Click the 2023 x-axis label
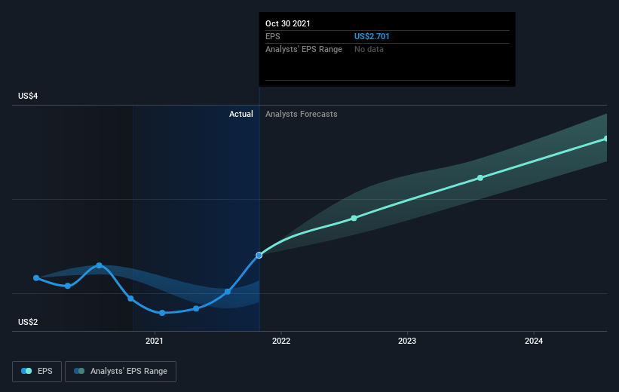Image resolution: width=619 pixels, height=392 pixels. pyautogui.click(x=407, y=341)
